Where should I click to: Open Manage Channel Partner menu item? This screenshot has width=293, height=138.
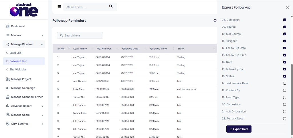[x=24, y=97]
